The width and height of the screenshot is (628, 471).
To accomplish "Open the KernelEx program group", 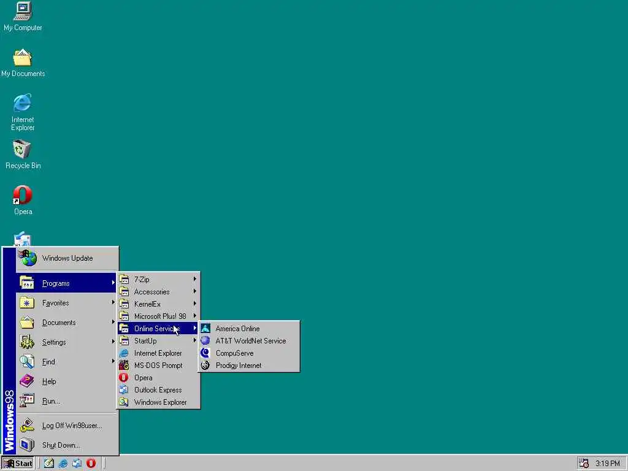I will [x=159, y=304].
